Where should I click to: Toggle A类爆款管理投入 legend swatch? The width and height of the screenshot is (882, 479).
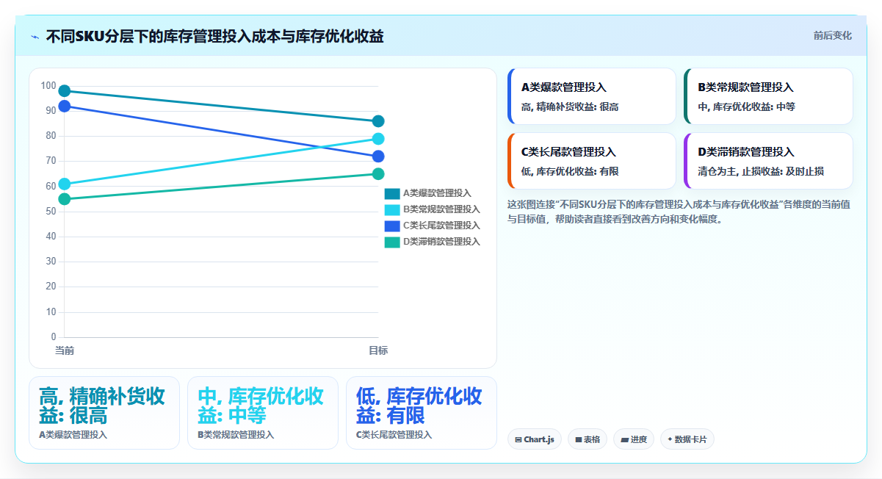[x=392, y=193]
